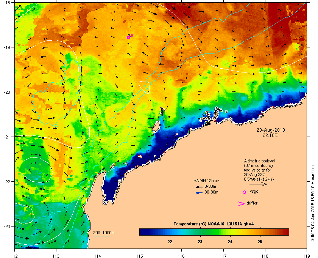Viewport: 318px width, 258px height.
Task: Click the smaller magenta Argo marker on the map
Action: click(x=132, y=35)
